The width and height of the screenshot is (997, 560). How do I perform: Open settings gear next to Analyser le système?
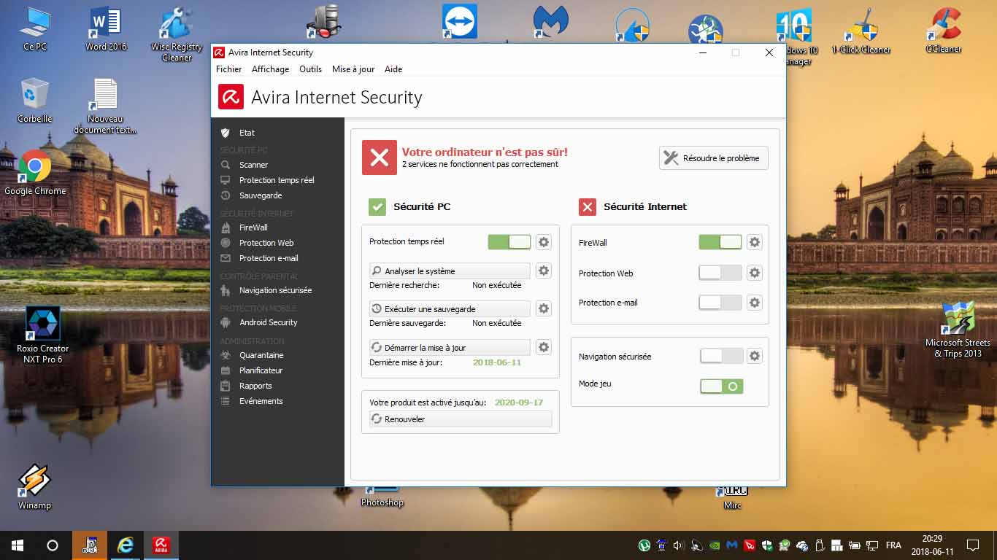pos(544,271)
